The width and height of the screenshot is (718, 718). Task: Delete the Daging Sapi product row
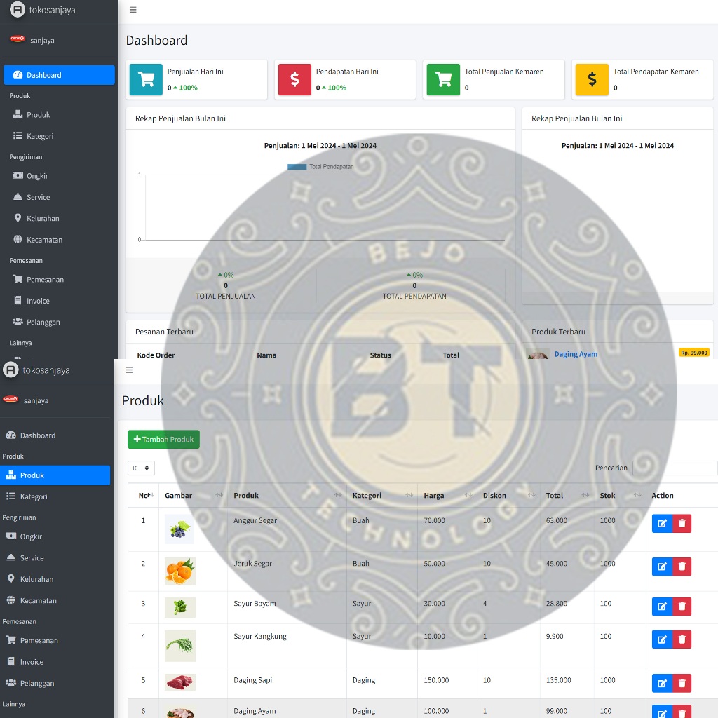click(x=682, y=683)
